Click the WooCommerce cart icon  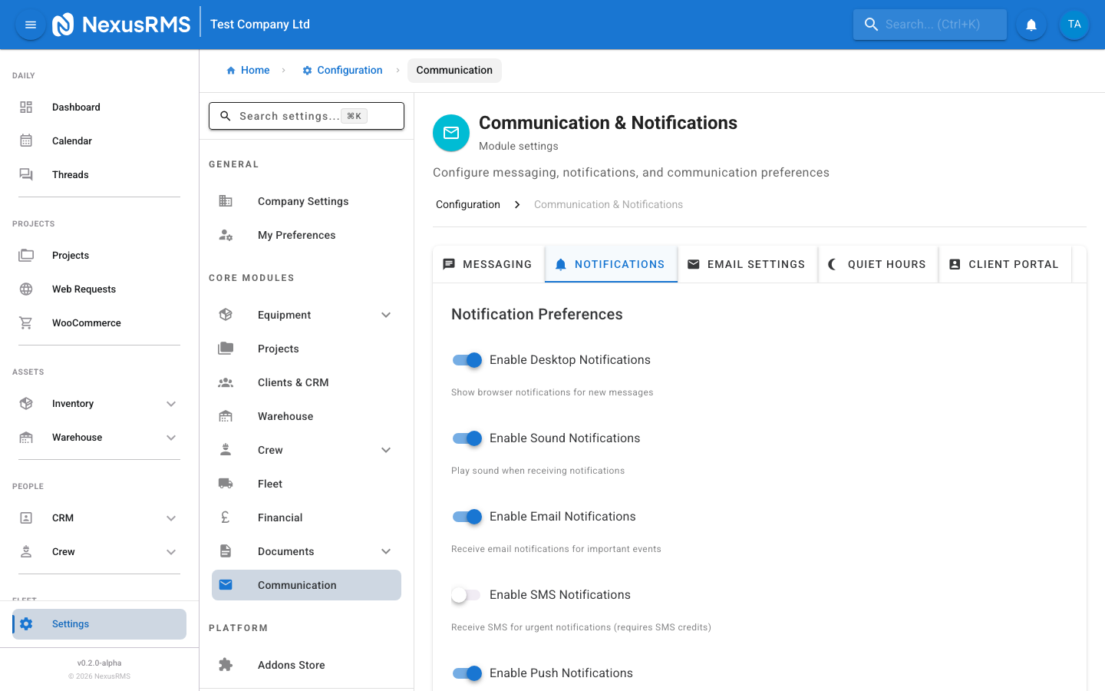click(x=26, y=323)
